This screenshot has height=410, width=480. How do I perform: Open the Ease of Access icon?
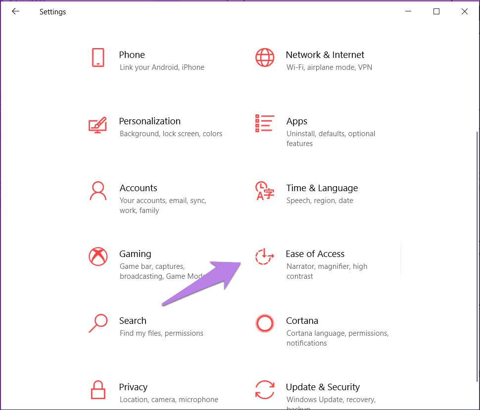coord(265,256)
